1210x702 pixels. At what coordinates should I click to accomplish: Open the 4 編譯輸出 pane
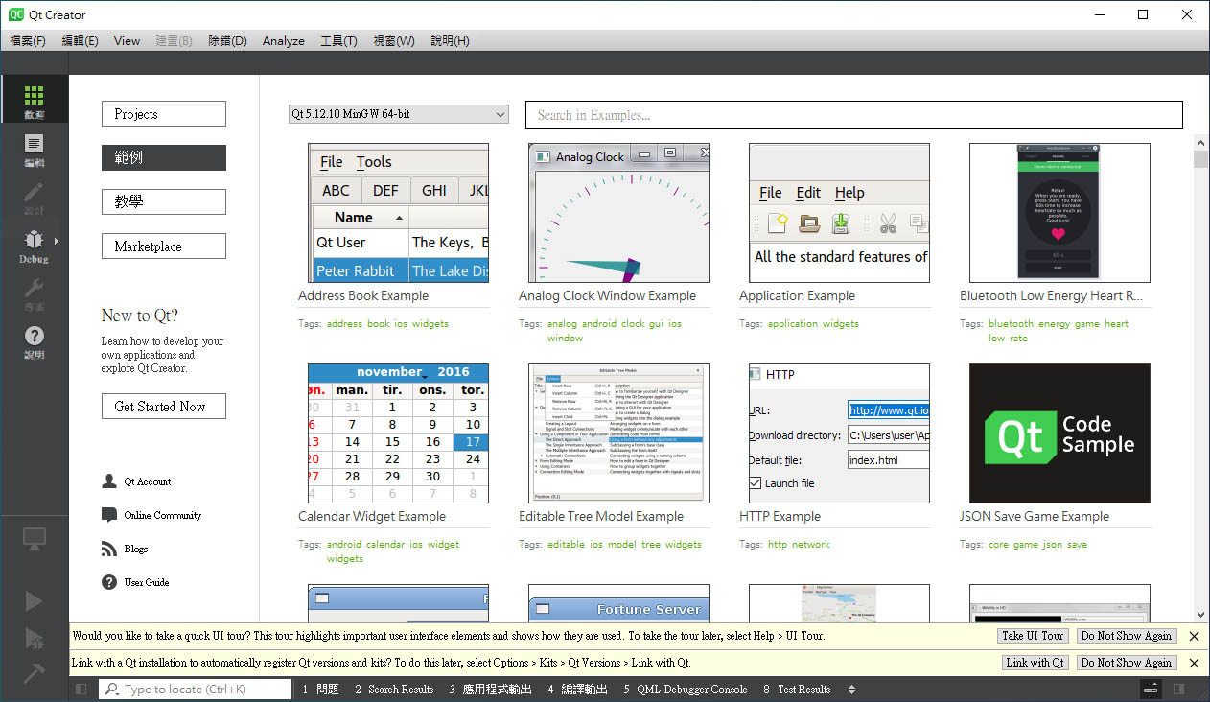(577, 690)
